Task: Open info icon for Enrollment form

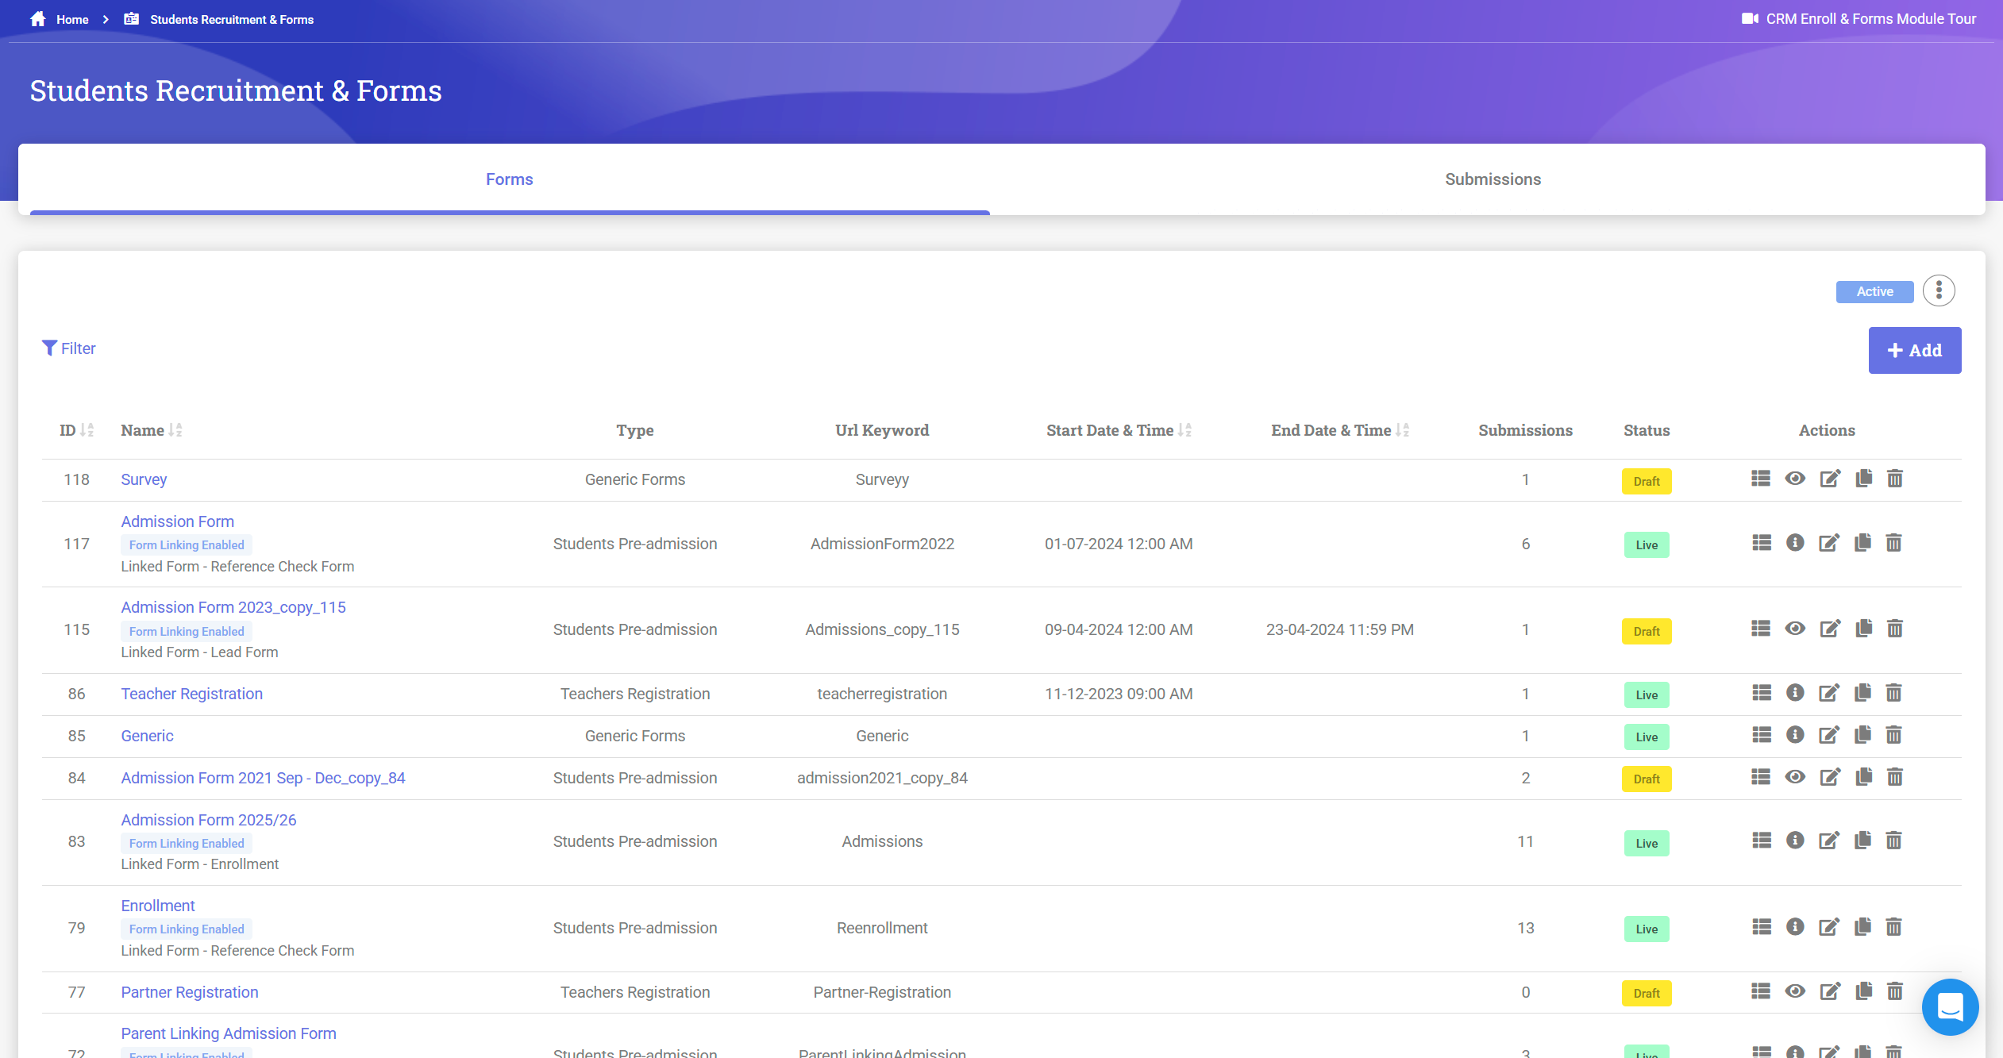Action: (1794, 927)
